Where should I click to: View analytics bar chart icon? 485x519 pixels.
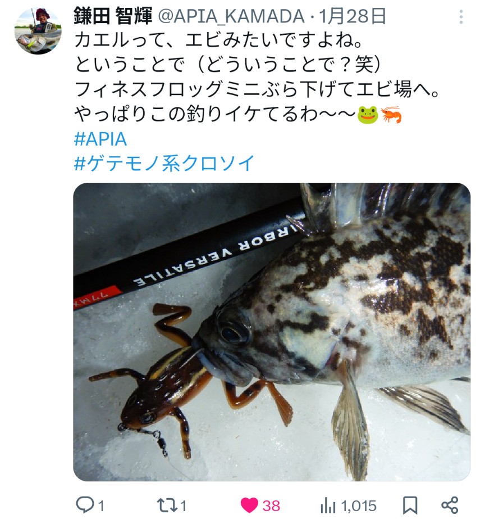pyautogui.click(x=328, y=506)
